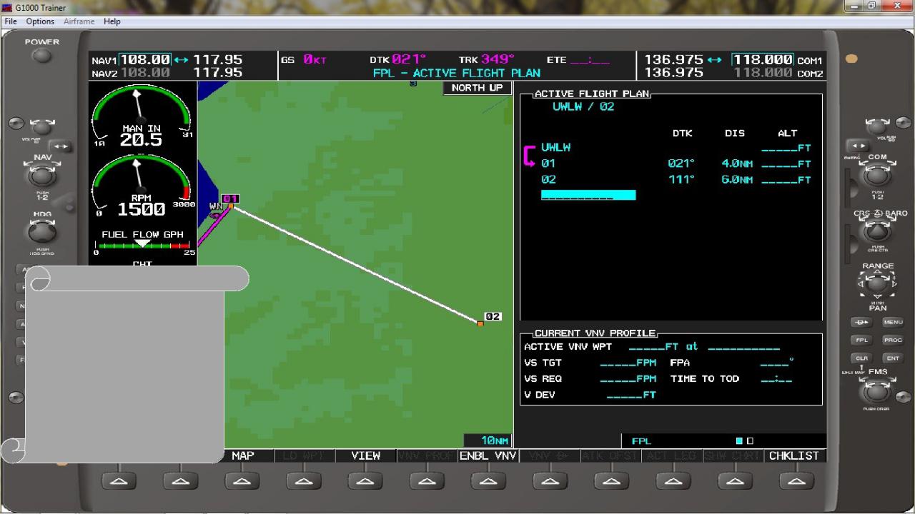Image resolution: width=915 pixels, height=514 pixels.
Task: Click the triangle softkey under ACT LEG
Action: click(673, 481)
